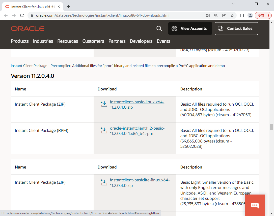Close the Instant Client tab
This screenshot has width=274, height=216.
pos(59,7)
